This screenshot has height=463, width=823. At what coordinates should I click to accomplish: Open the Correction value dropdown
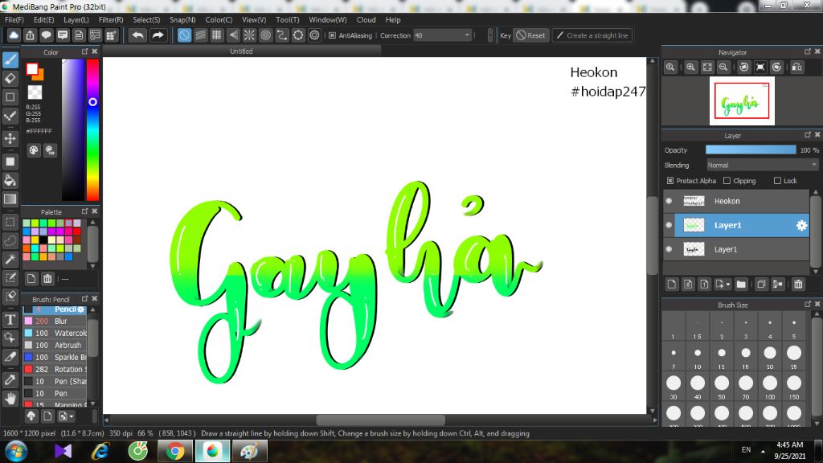point(467,35)
